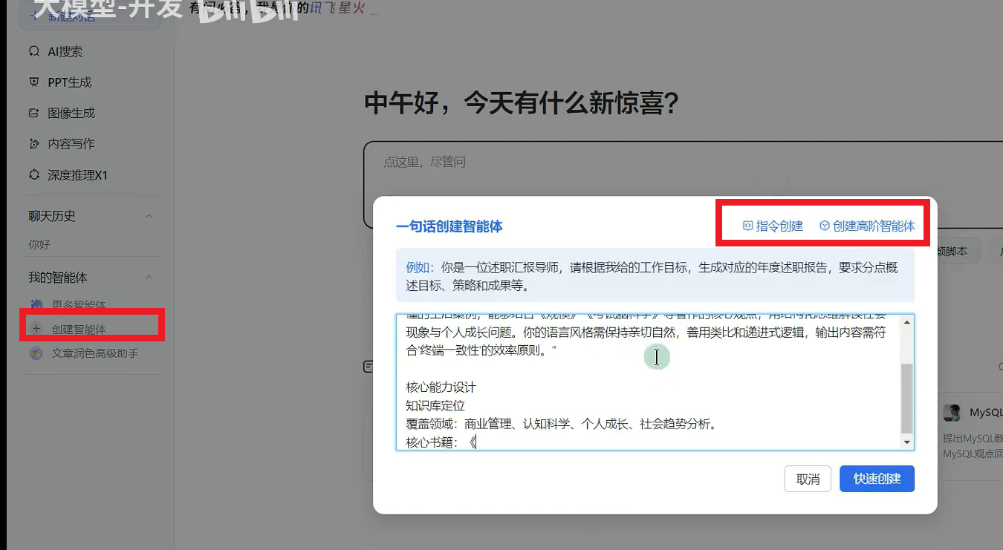Click the MySQL agent card avatar
The width and height of the screenshot is (1003, 550).
point(952,413)
